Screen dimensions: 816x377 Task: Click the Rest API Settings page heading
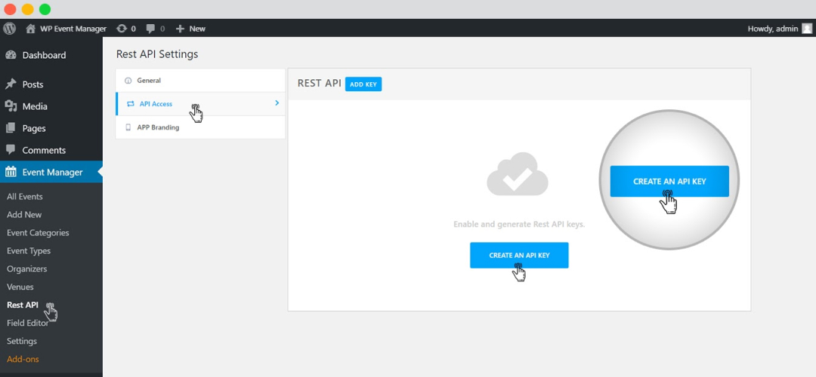point(157,54)
